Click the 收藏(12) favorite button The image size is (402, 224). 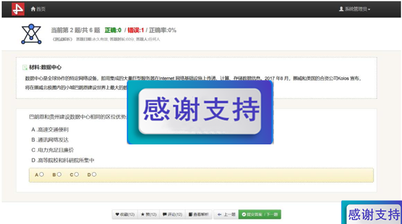125,214
